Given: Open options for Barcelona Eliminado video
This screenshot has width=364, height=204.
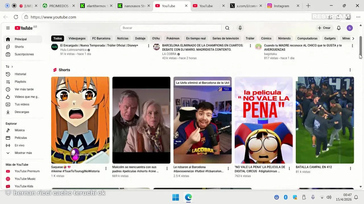Looking at the screenshot, I should coord(250,46).
